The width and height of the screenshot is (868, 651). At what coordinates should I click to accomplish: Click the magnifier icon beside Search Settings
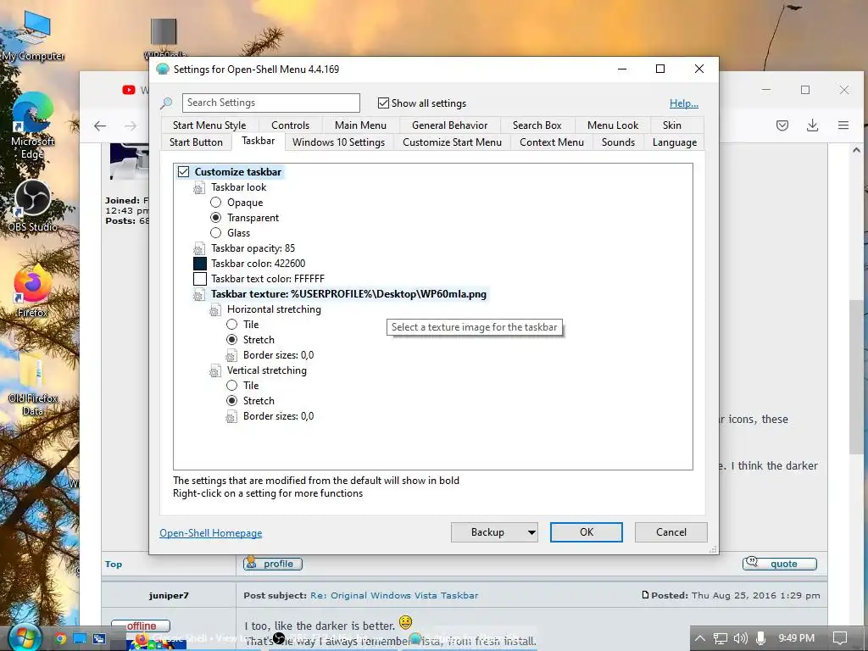[x=166, y=103]
